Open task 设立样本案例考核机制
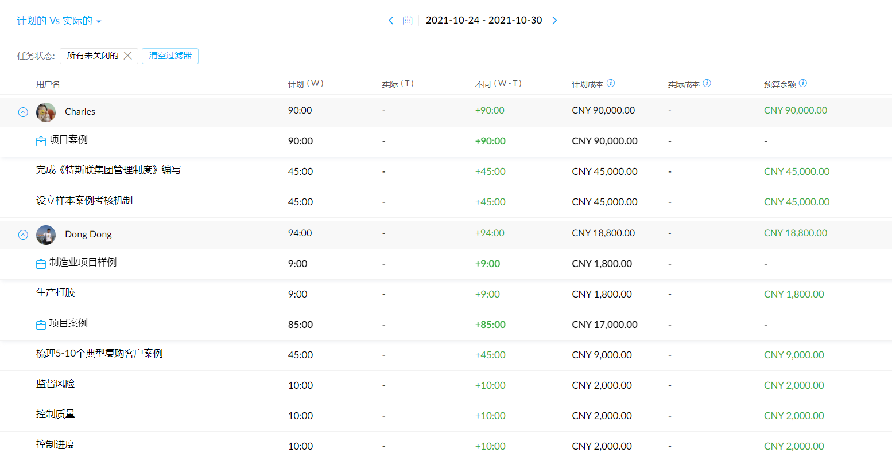 pyautogui.click(x=84, y=200)
